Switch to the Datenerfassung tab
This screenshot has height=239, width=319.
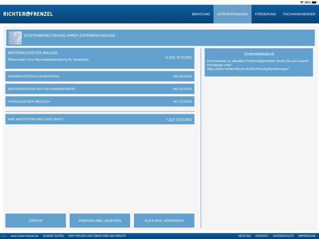point(232,14)
